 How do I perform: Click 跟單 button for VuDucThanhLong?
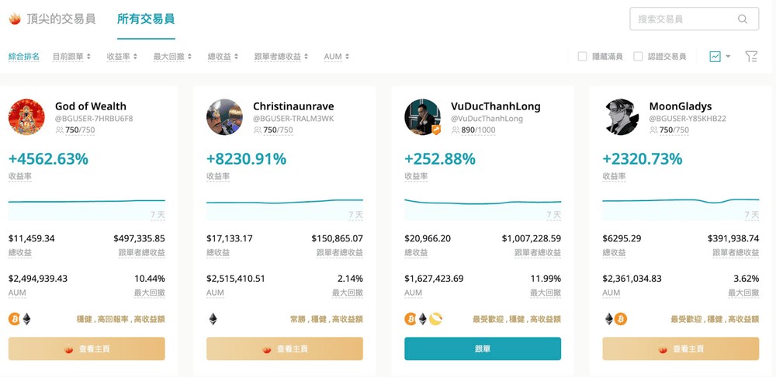click(483, 349)
